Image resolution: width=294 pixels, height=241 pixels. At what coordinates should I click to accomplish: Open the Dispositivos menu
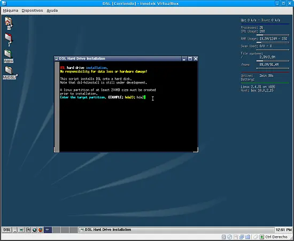point(32,11)
